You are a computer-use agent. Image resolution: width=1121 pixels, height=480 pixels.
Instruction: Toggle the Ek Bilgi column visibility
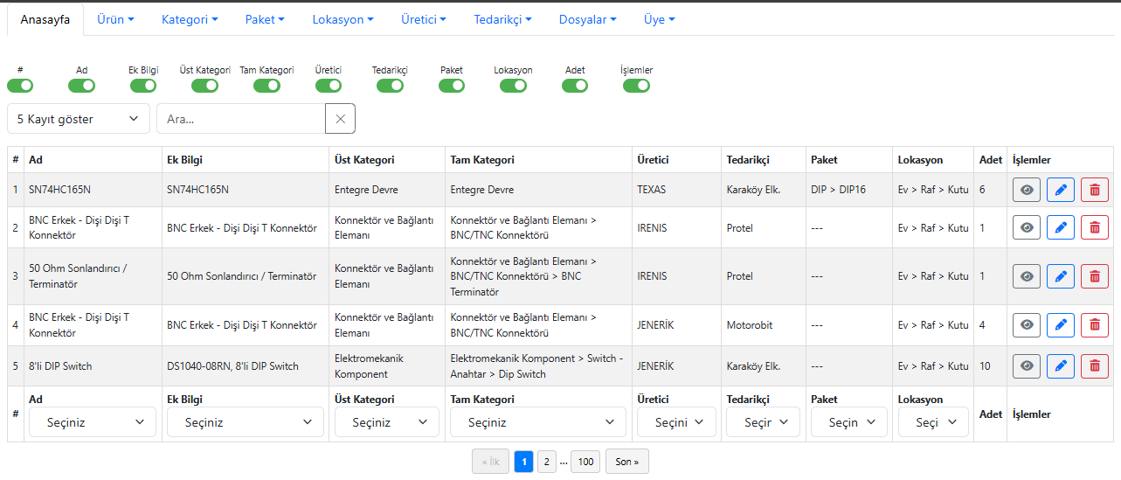tap(143, 86)
